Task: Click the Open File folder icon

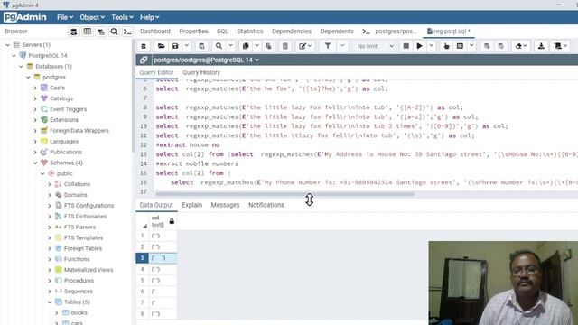Action: coord(161,46)
